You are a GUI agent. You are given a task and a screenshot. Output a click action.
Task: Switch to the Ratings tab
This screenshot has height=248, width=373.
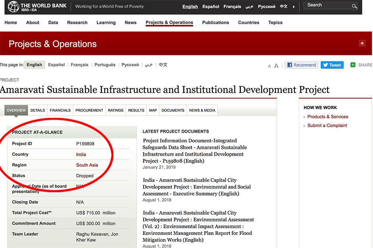coord(116,110)
